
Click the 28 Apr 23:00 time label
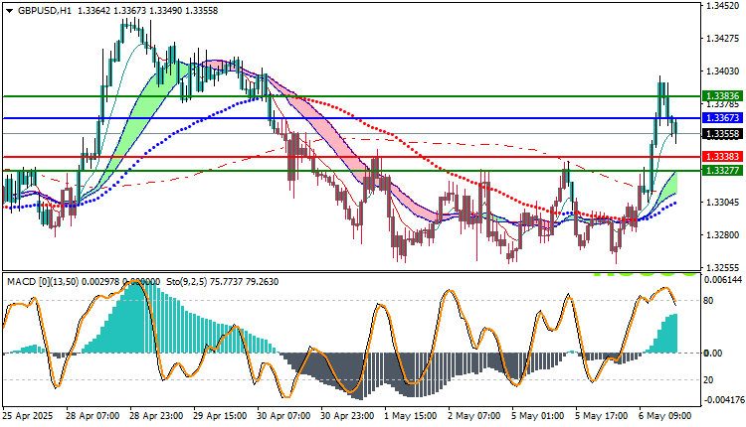[156, 416]
